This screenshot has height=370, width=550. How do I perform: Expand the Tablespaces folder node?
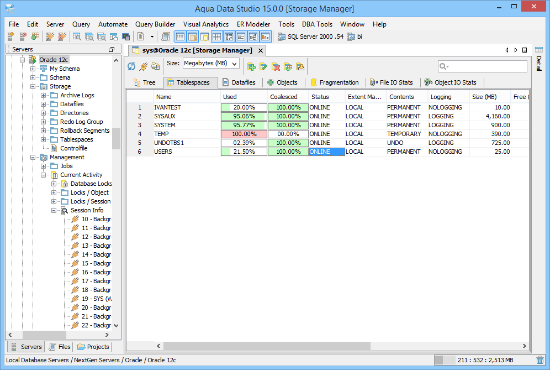pyautogui.click(x=43, y=139)
